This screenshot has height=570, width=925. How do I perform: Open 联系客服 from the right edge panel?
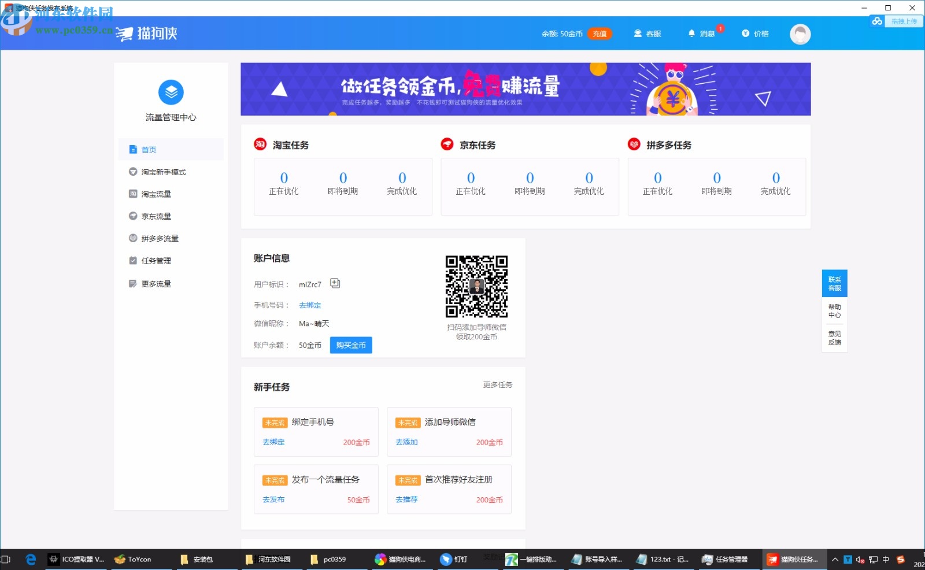(834, 283)
